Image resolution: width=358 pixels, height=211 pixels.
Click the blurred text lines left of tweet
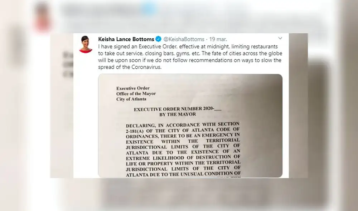tap(68, 65)
